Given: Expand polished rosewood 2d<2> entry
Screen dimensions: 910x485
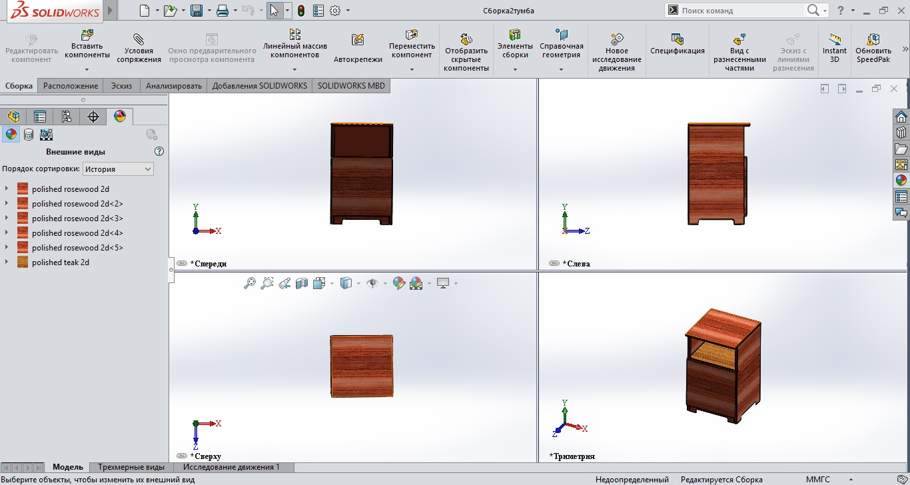Looking at the screenshot, I should point(7,204).
